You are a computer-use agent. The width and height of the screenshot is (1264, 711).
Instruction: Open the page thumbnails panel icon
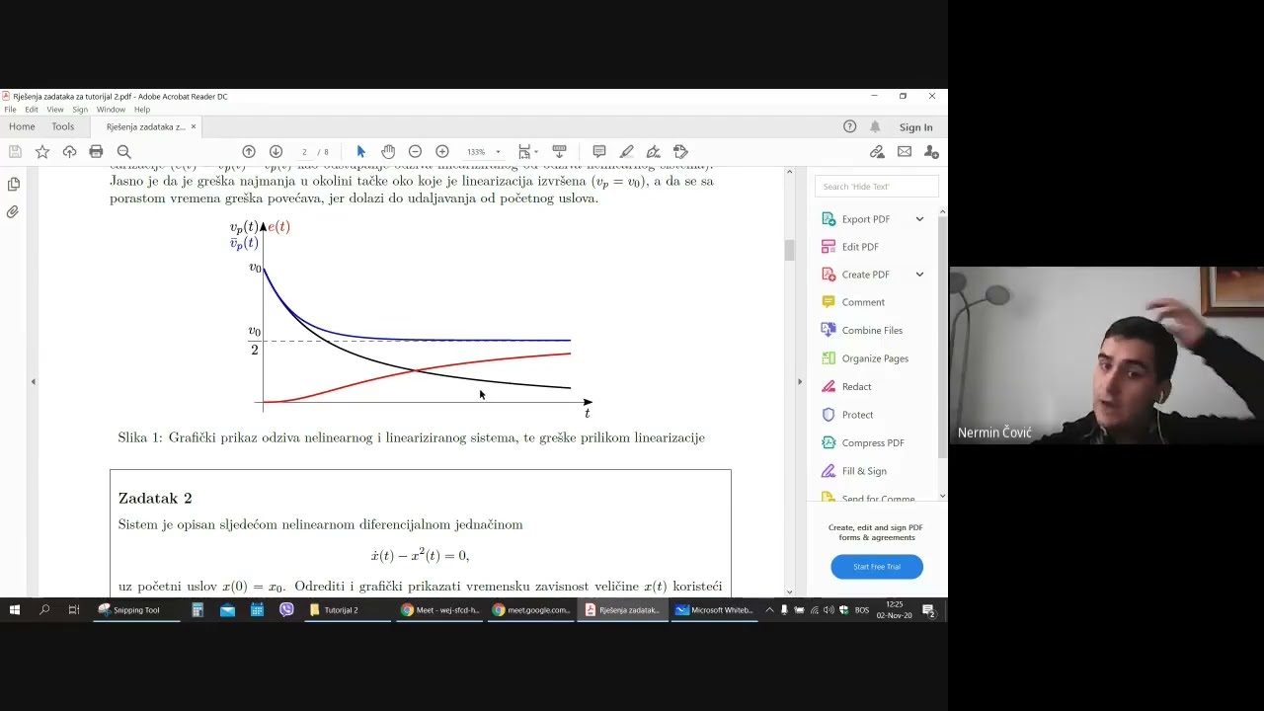[x=13, y=184]
